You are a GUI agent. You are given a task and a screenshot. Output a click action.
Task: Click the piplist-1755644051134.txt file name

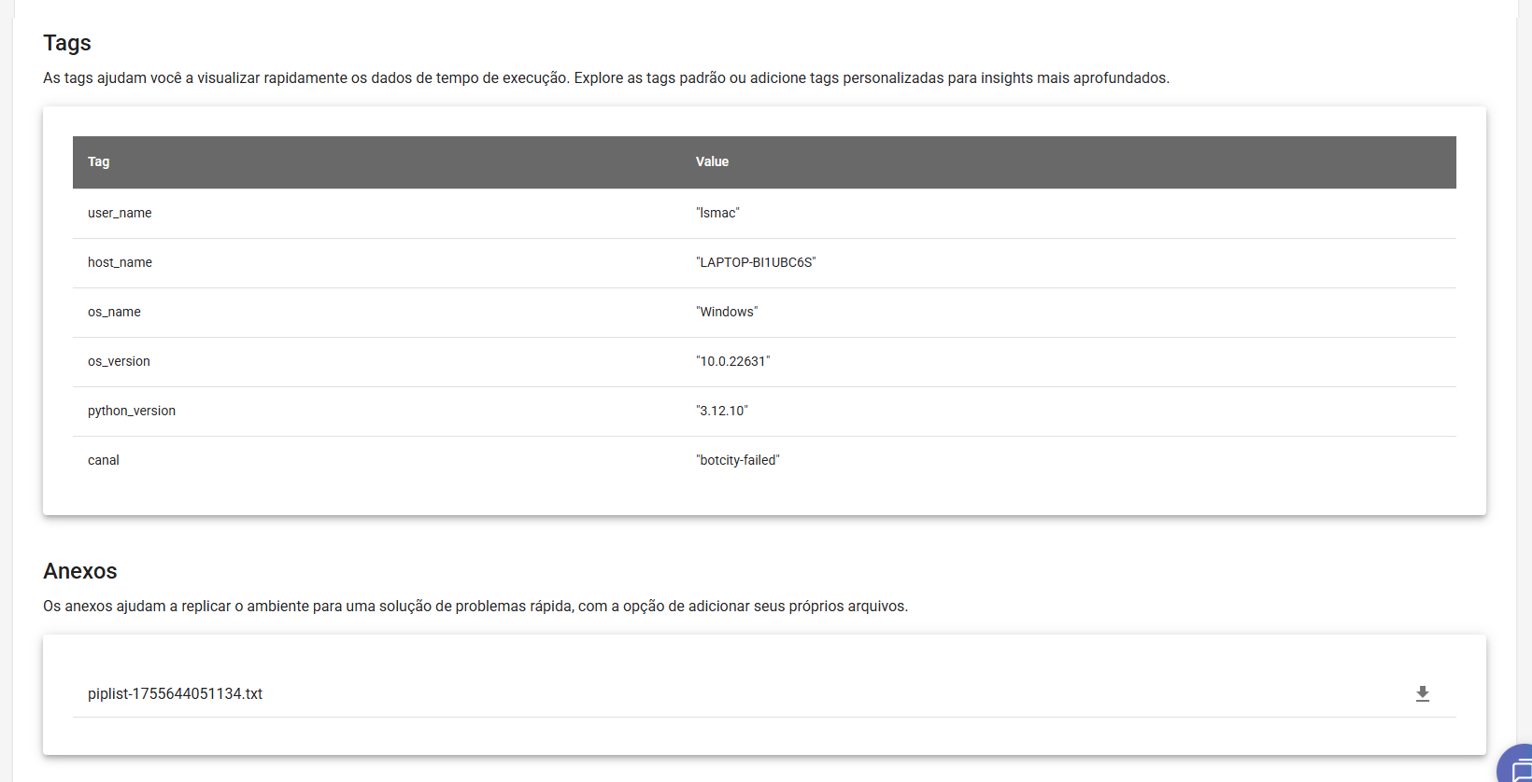[175, 693]
